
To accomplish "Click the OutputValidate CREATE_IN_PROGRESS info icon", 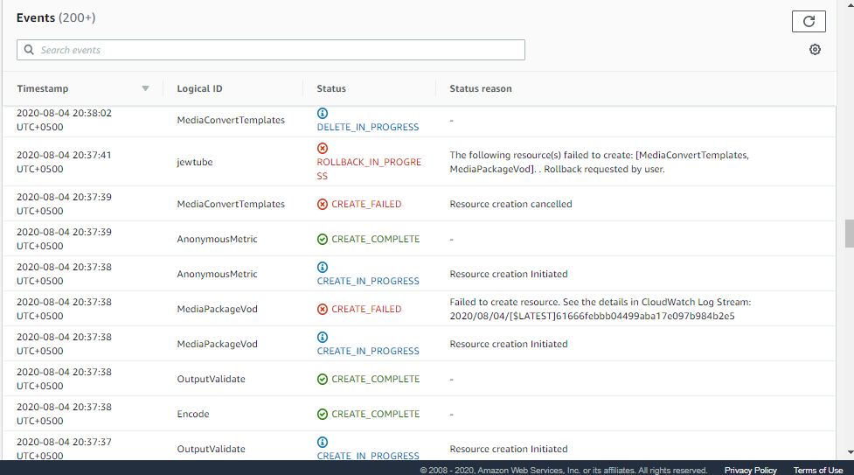I will (323, 442).
